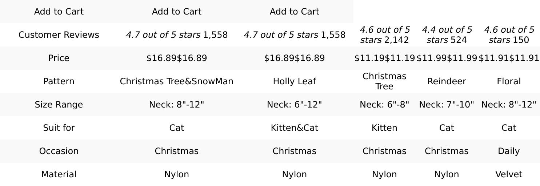540x186 pixels.
Task: Click the Neck: 7"-10" size value
Action: (447, 105)
